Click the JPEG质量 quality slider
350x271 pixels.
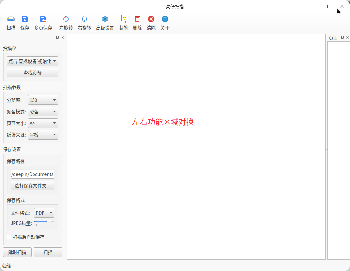44,222
